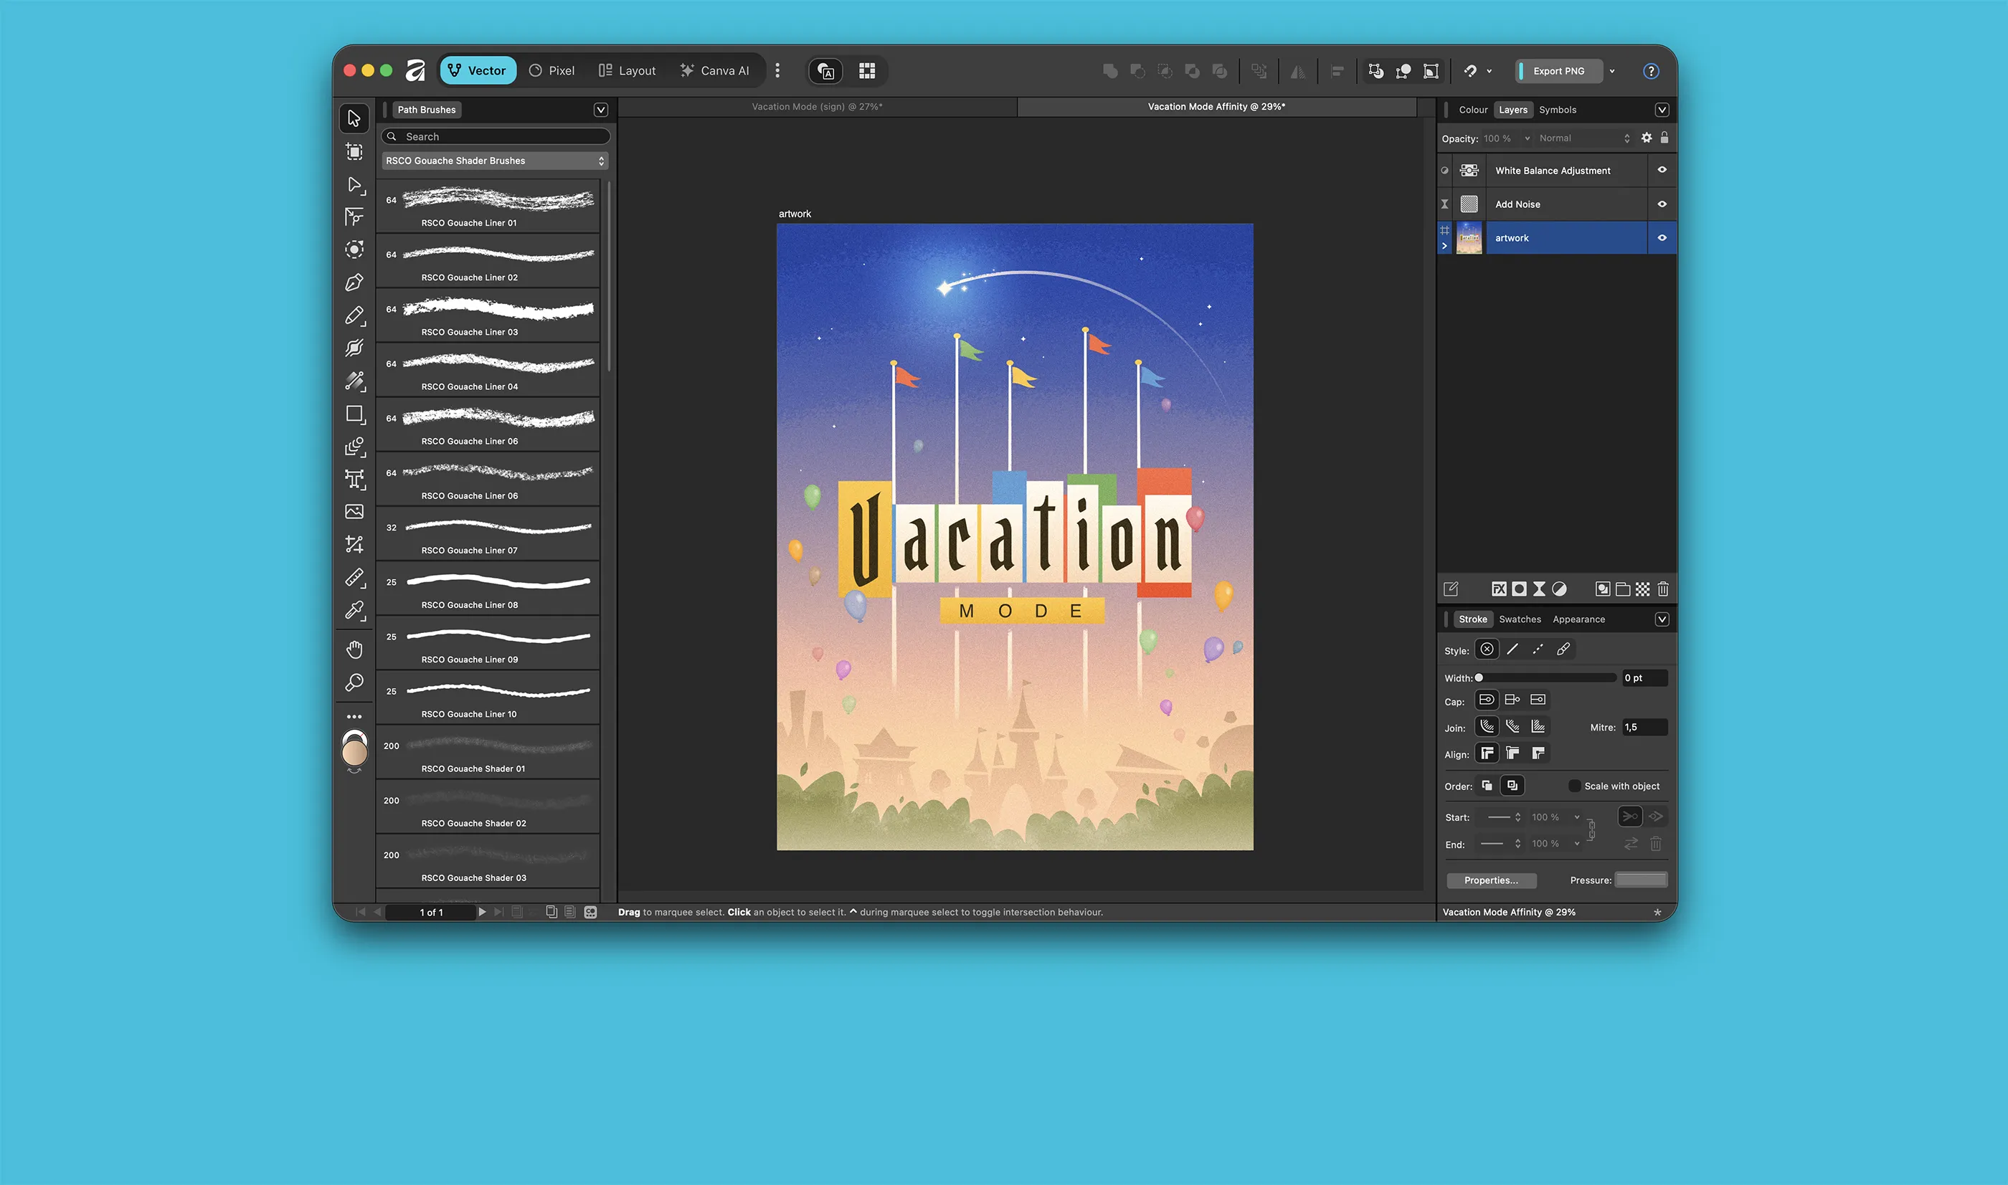The height and width of the screenshot is (1185, 2008).
Task: Select the Place Image tool
Action: (x=354, y=512)
